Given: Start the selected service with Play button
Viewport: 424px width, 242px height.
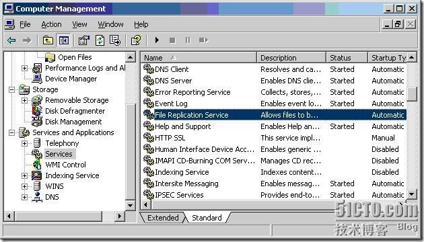Looking at the screenshot, I should click(157, 40).
